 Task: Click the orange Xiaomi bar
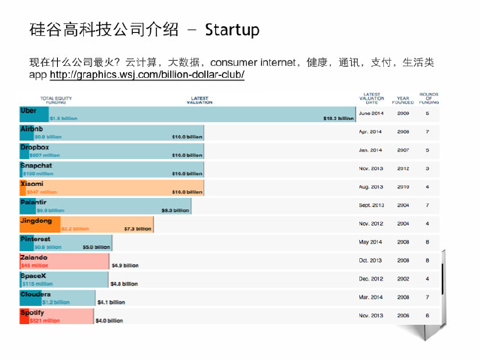112,188
